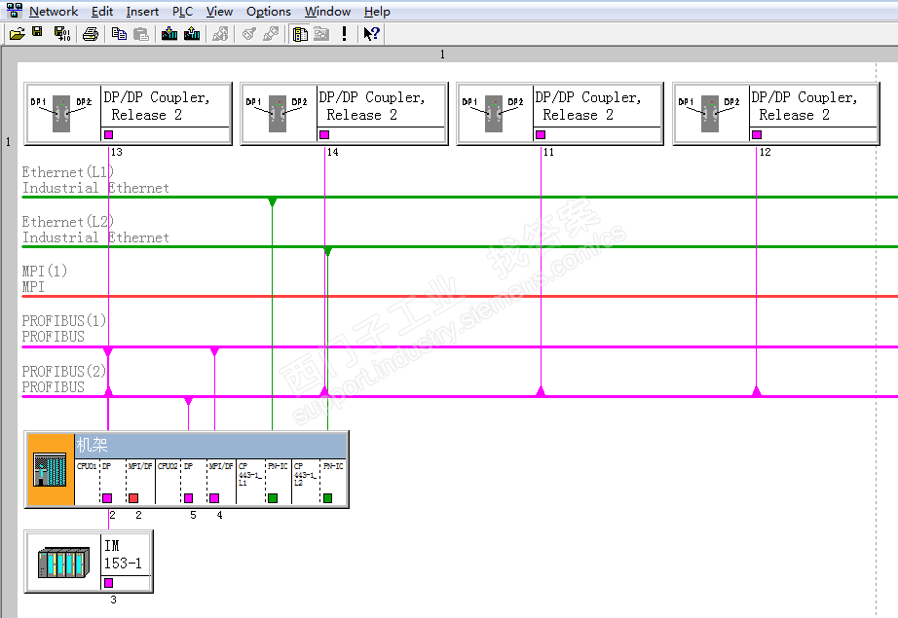
Task: Select the DP/DP Coupler icon with address 13
Action: (x=62, y=113)
